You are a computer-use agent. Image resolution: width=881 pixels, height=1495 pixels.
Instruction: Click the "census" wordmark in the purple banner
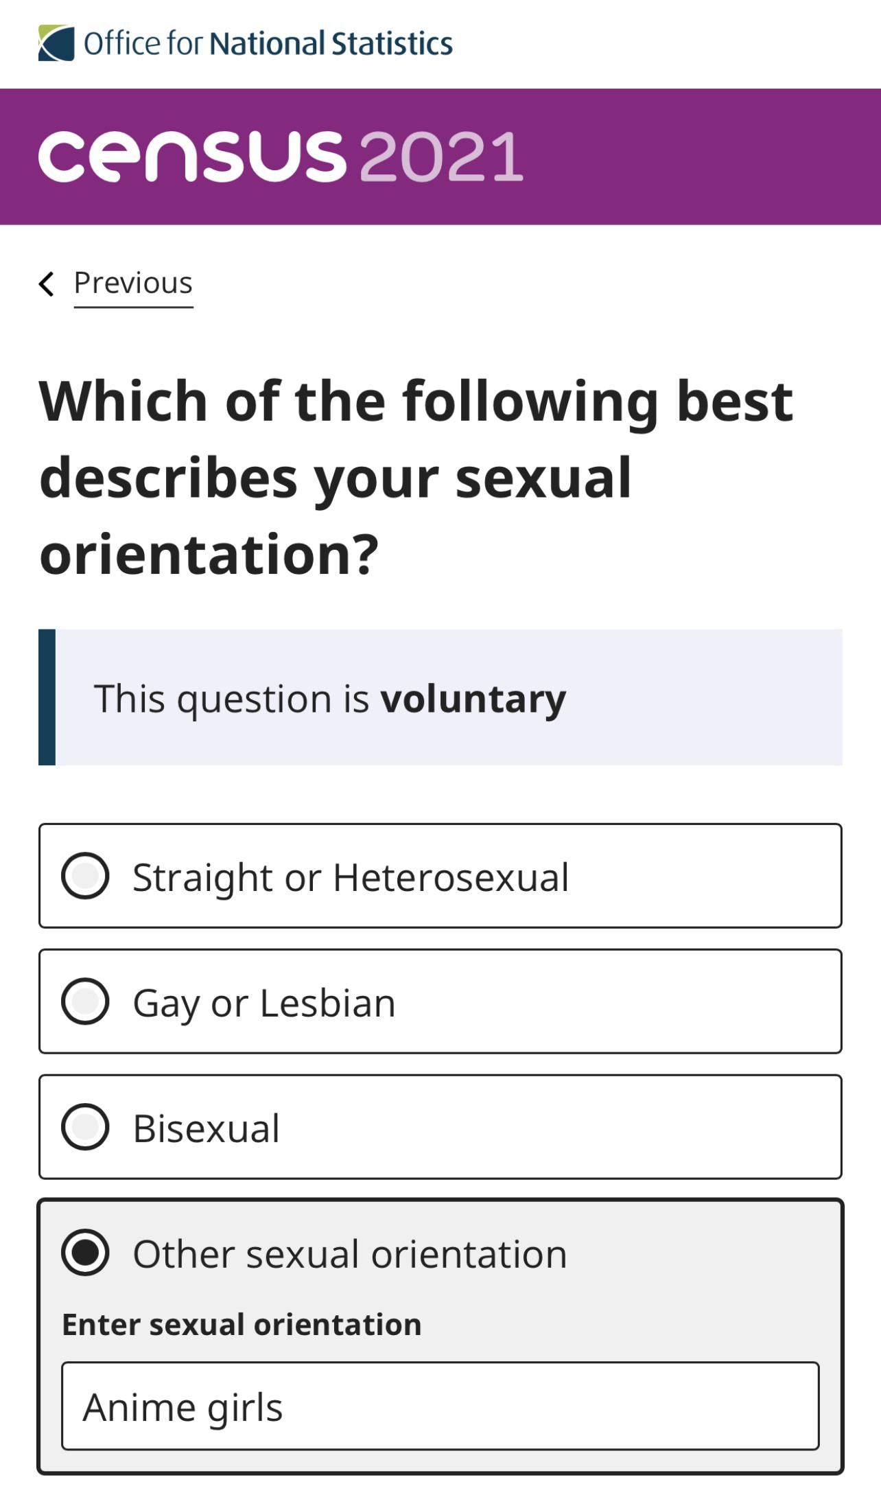tap(192, 157)
